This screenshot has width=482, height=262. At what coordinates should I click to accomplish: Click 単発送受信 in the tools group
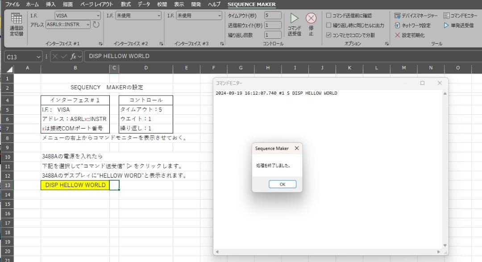pyautogui.click(x=459, y=25)
